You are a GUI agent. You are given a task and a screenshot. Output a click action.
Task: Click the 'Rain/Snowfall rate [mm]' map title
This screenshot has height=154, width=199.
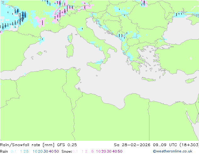[x=27, y=145]
